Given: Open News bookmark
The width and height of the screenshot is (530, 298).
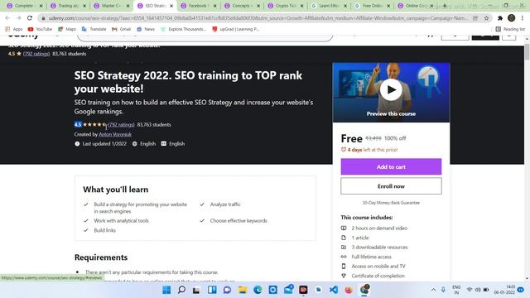Looking at the screenshot, I should (x=146, y=29).
